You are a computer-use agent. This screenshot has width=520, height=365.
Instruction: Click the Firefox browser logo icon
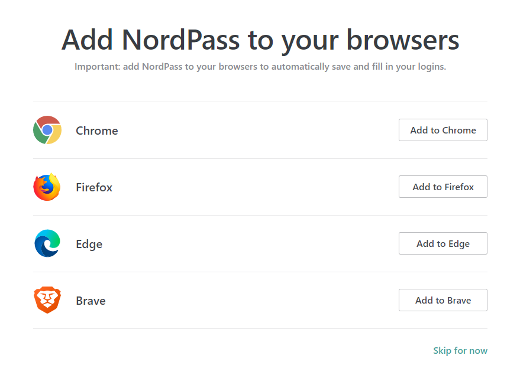tap(47, 187)
